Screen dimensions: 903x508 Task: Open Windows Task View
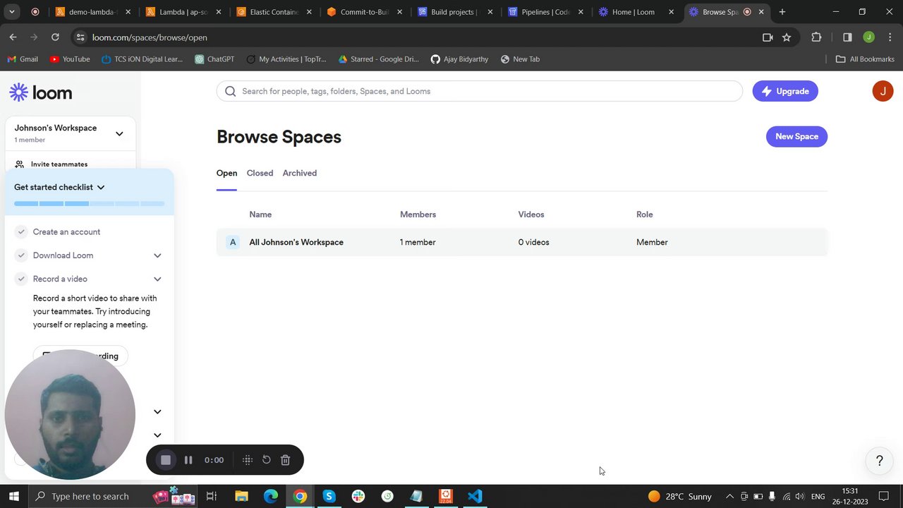click(211, 496)
